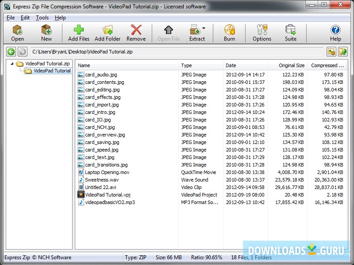The image size is (354, 265).
Task: Select the Burn to disc icon
Action: [x=229, y=33]
